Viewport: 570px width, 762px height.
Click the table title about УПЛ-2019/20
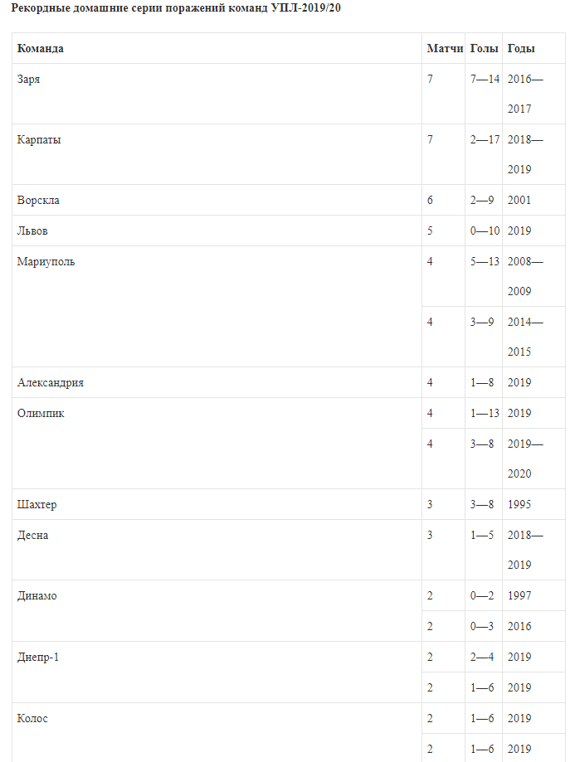pos(175,7)
